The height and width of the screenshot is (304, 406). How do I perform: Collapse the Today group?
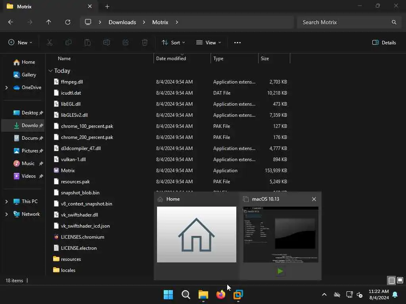coord(50,71)
